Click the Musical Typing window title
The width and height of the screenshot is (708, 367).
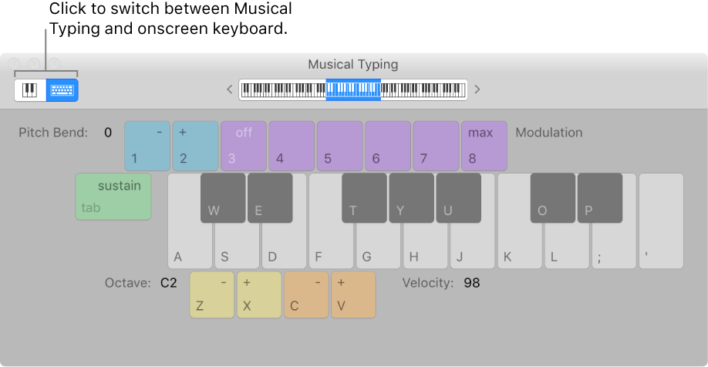coord(353,65)
